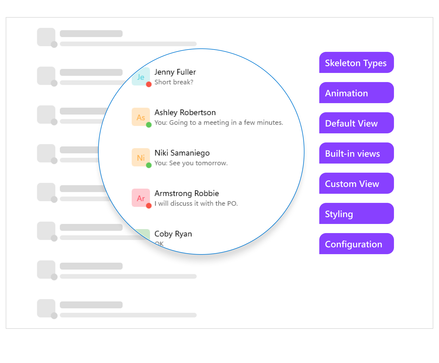The image size is (439, 363).
Task: Open the 'See you tomorrow' message preview
Action: 191,163
